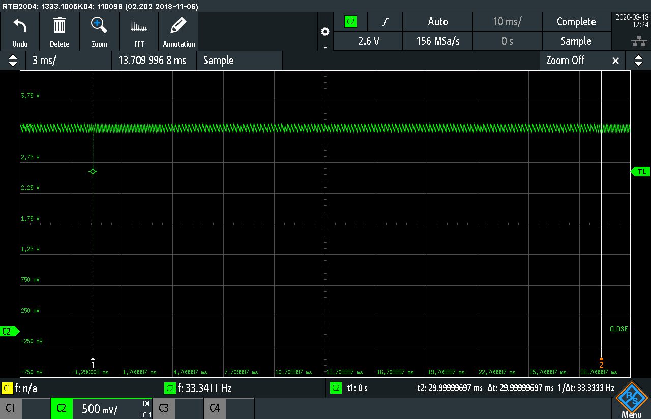Viewport: 651px width, 419px height.
Task: Click the date and time display
Action: coord(632,21)
